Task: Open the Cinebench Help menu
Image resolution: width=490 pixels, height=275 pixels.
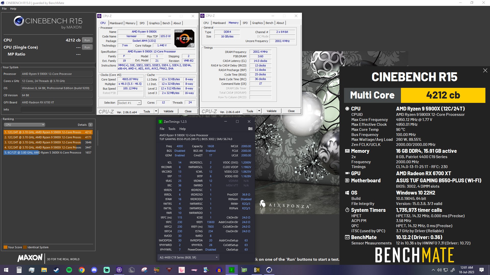Action: 13,9
